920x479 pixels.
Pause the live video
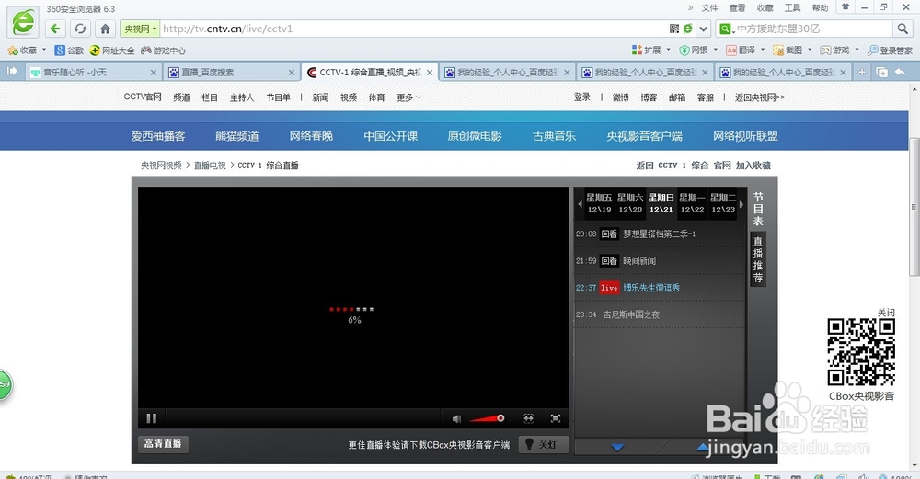pyautogui.click(x=152, y=418)
